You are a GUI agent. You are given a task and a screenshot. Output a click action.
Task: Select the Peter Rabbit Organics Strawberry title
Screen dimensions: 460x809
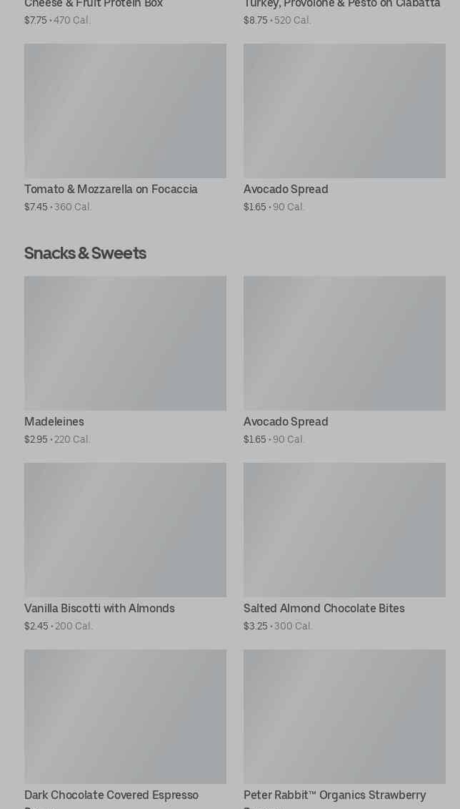point(334,795)
